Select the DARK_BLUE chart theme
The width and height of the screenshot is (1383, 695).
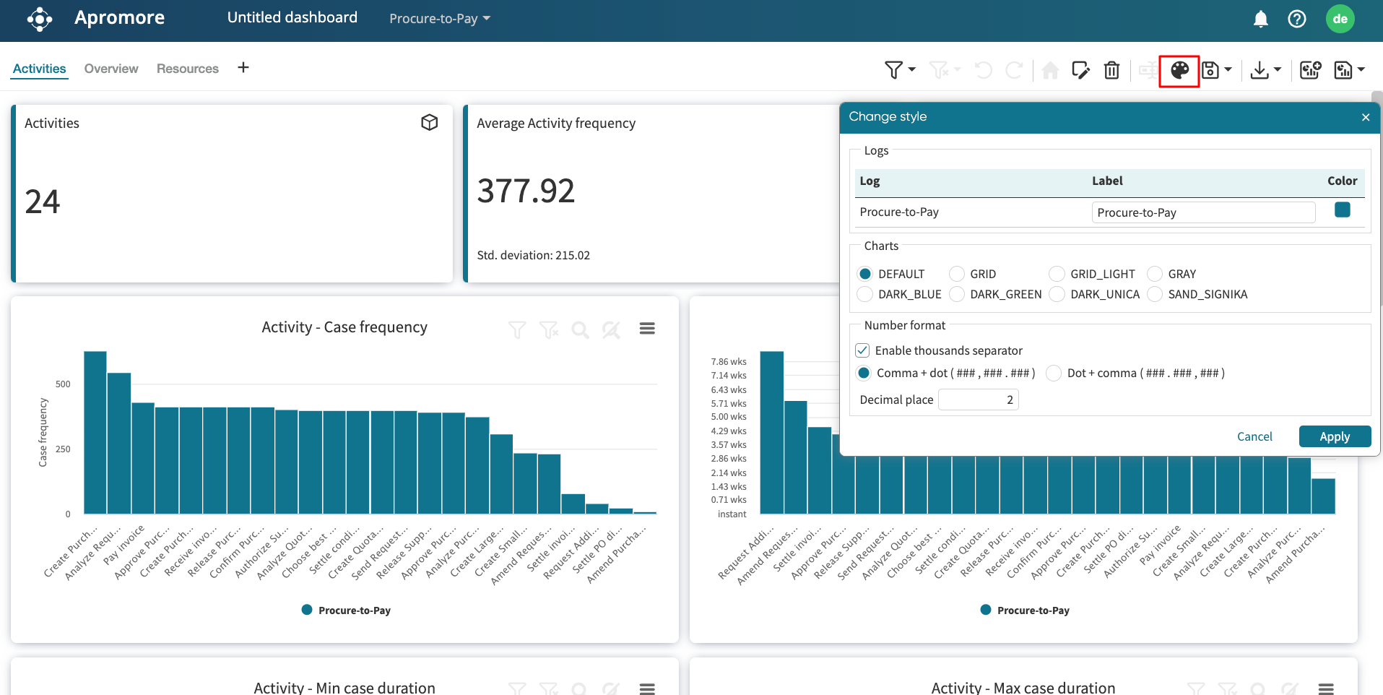[865, 294]
